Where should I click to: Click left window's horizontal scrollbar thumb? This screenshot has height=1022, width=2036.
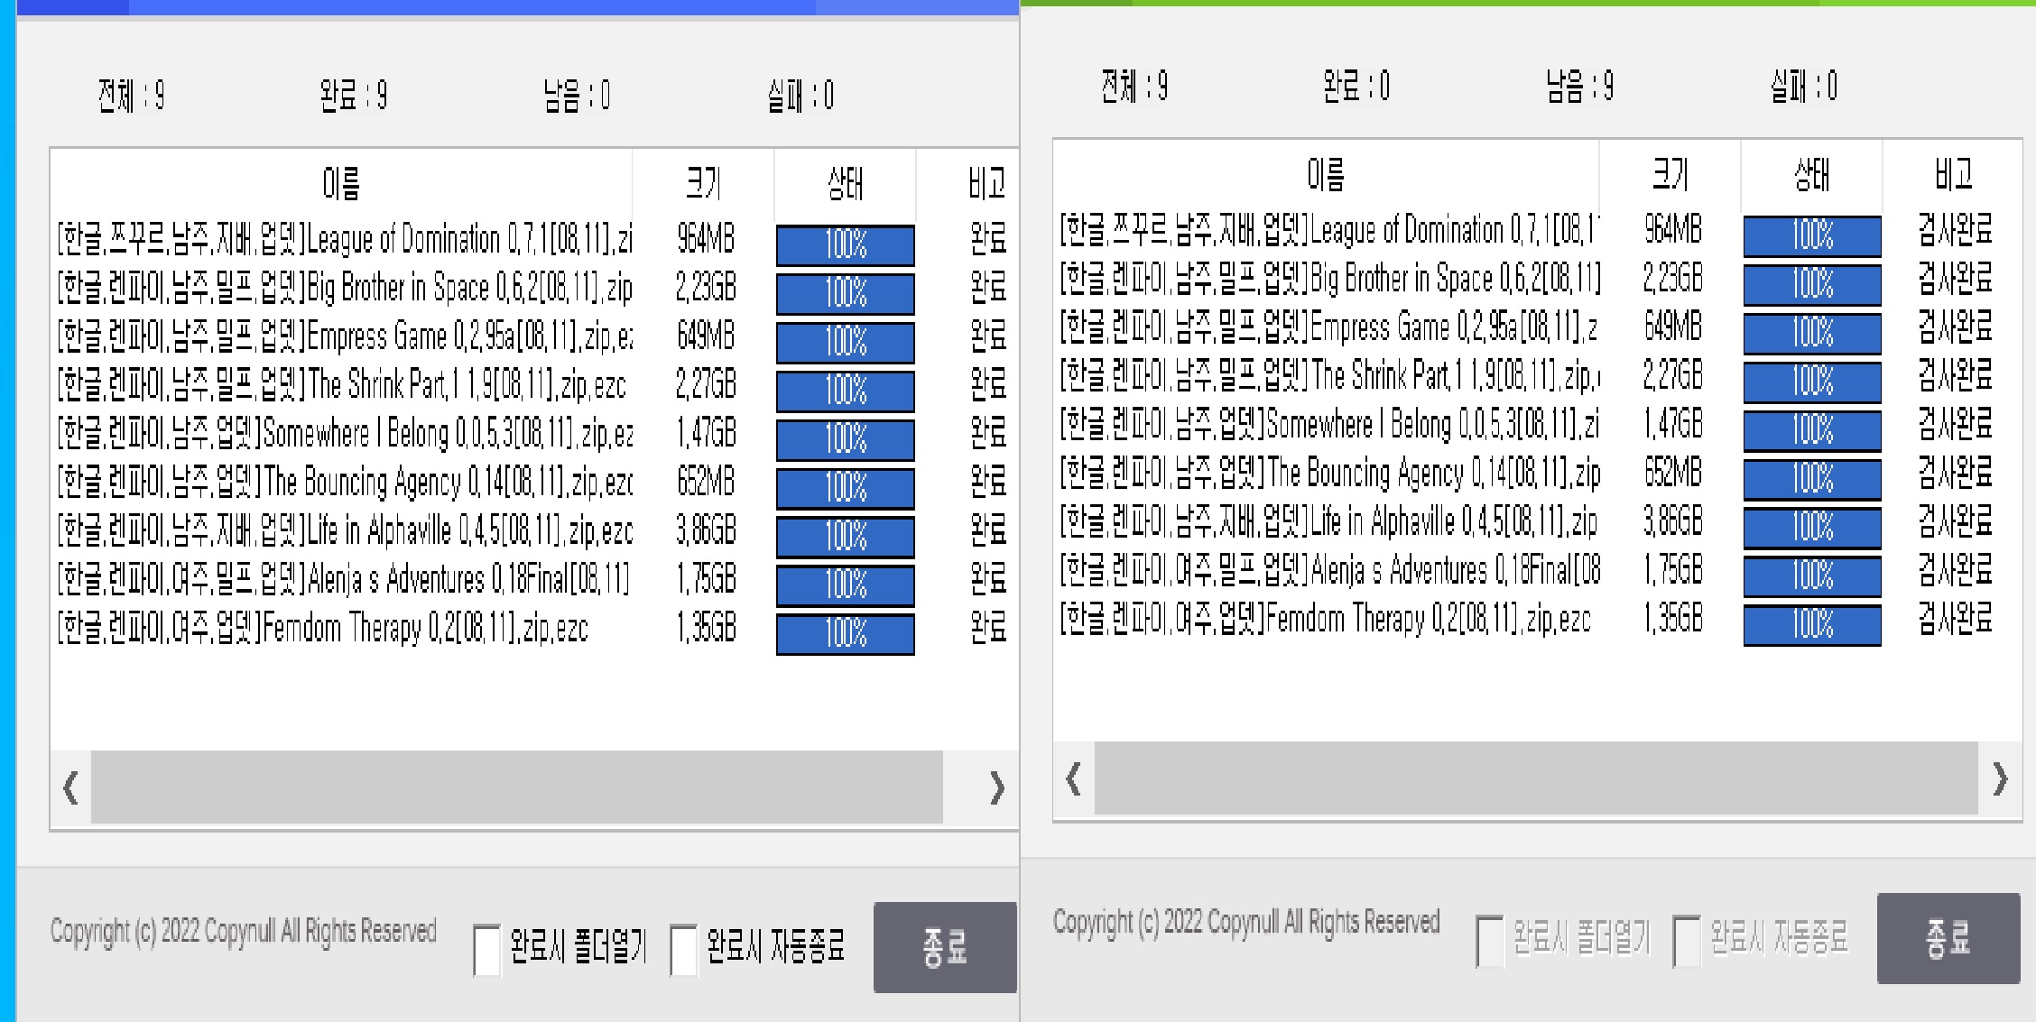[516, 787]
